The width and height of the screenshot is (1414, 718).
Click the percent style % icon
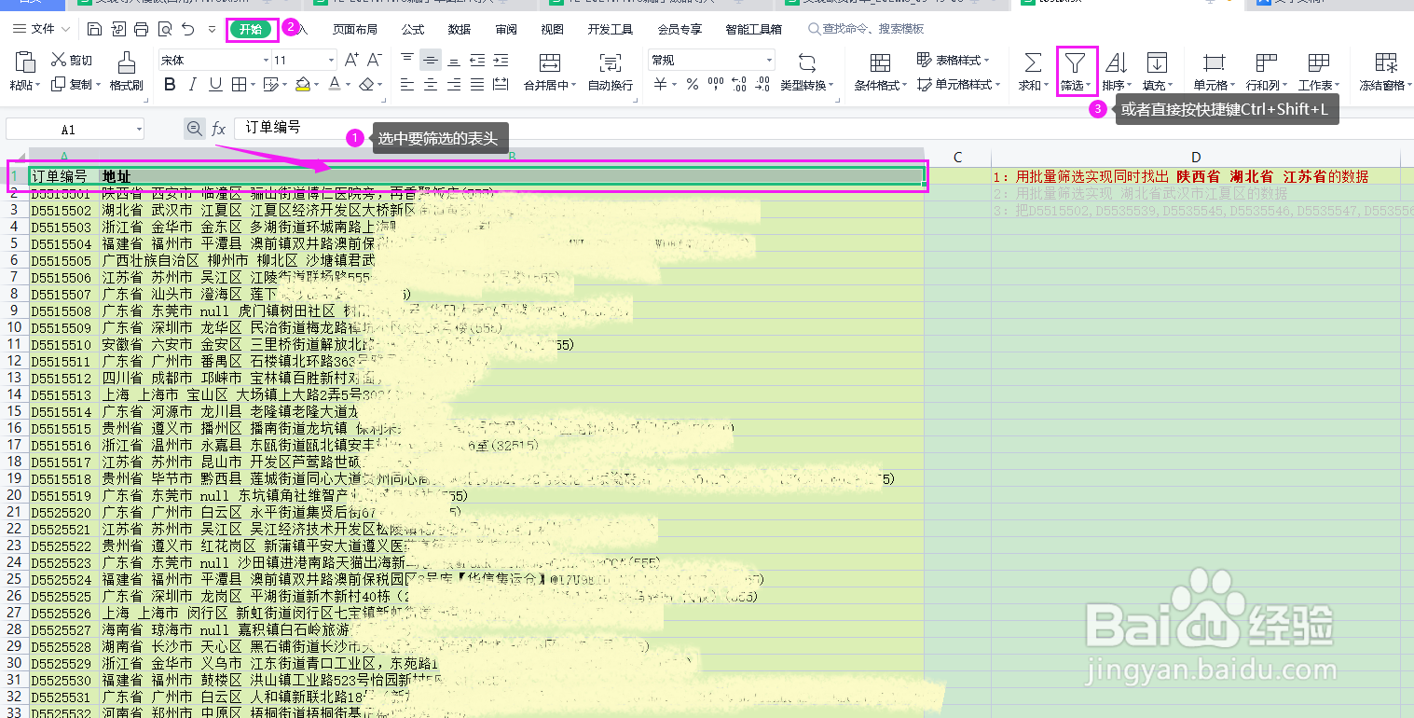(693, 85)
